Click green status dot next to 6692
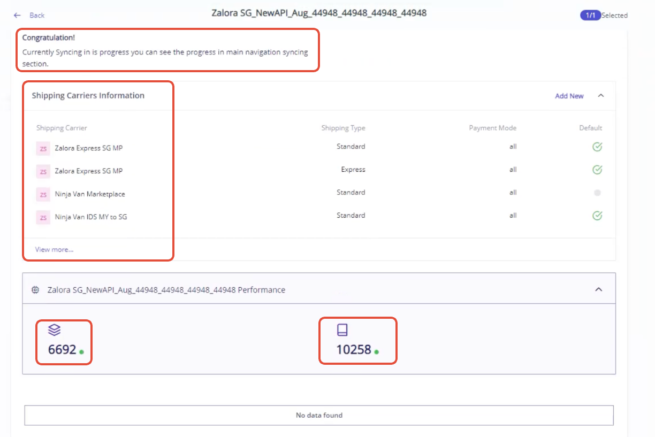 81,352
